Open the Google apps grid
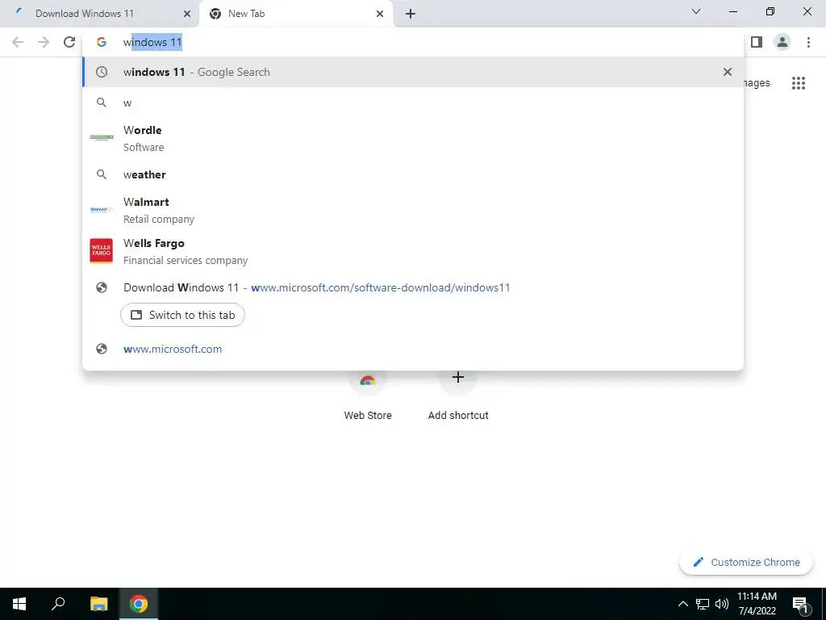 tap(799, 83)
